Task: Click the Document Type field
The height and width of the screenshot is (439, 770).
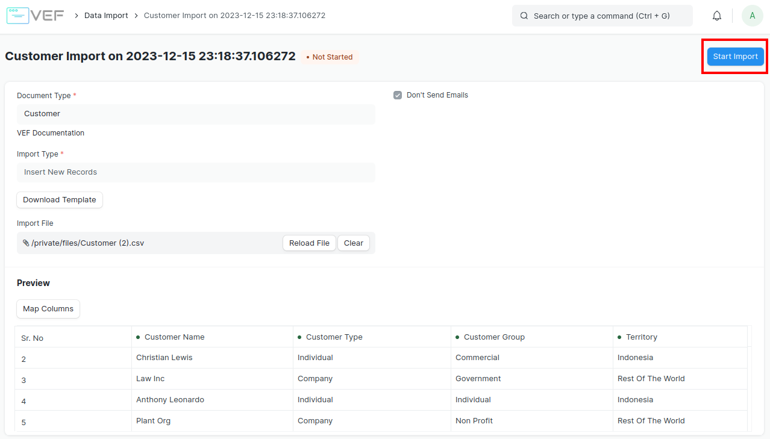Action: 196,114
